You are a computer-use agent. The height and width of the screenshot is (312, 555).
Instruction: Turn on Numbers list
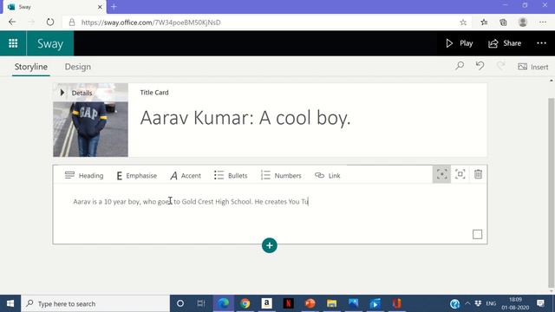[281, 175]
